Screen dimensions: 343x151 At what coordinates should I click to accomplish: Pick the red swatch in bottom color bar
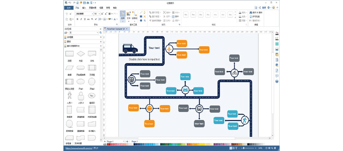pos(108,144)
